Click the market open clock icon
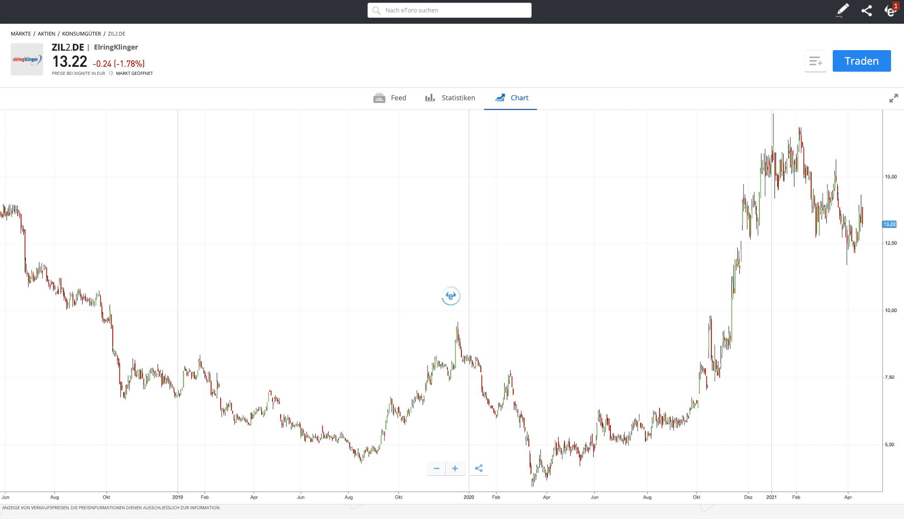 [111, 73]
